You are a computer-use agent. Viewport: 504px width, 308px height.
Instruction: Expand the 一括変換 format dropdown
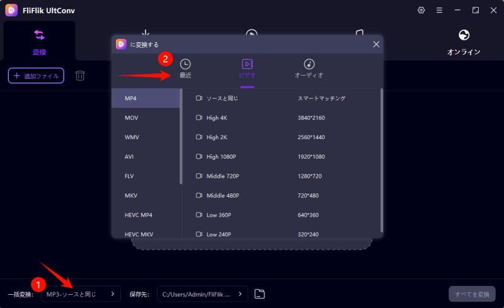click(81, 294)
